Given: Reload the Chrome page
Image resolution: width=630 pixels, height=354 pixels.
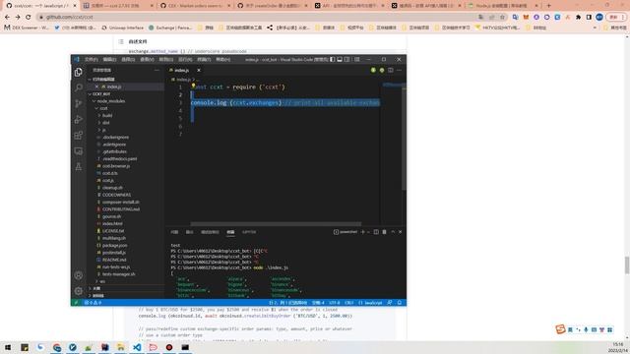Looking at the screenshot, I should (x=29, y=18).
